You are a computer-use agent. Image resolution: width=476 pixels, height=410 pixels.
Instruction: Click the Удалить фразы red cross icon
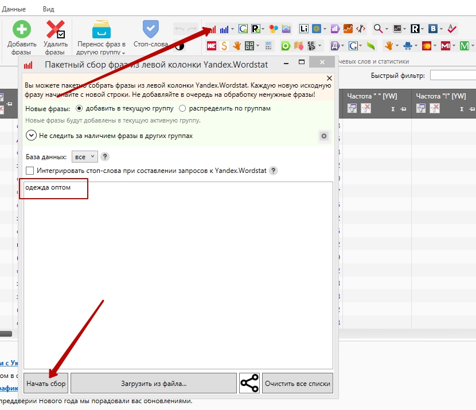click(x=55, y=29)
